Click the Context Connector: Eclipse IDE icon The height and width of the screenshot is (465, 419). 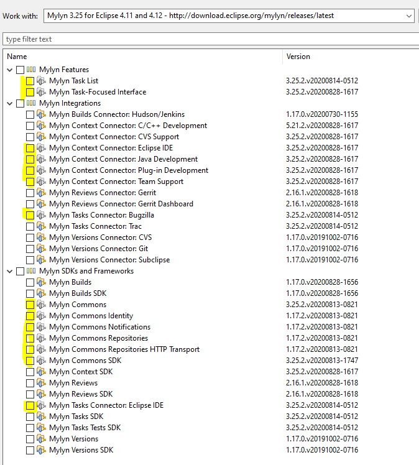[41, 148]
